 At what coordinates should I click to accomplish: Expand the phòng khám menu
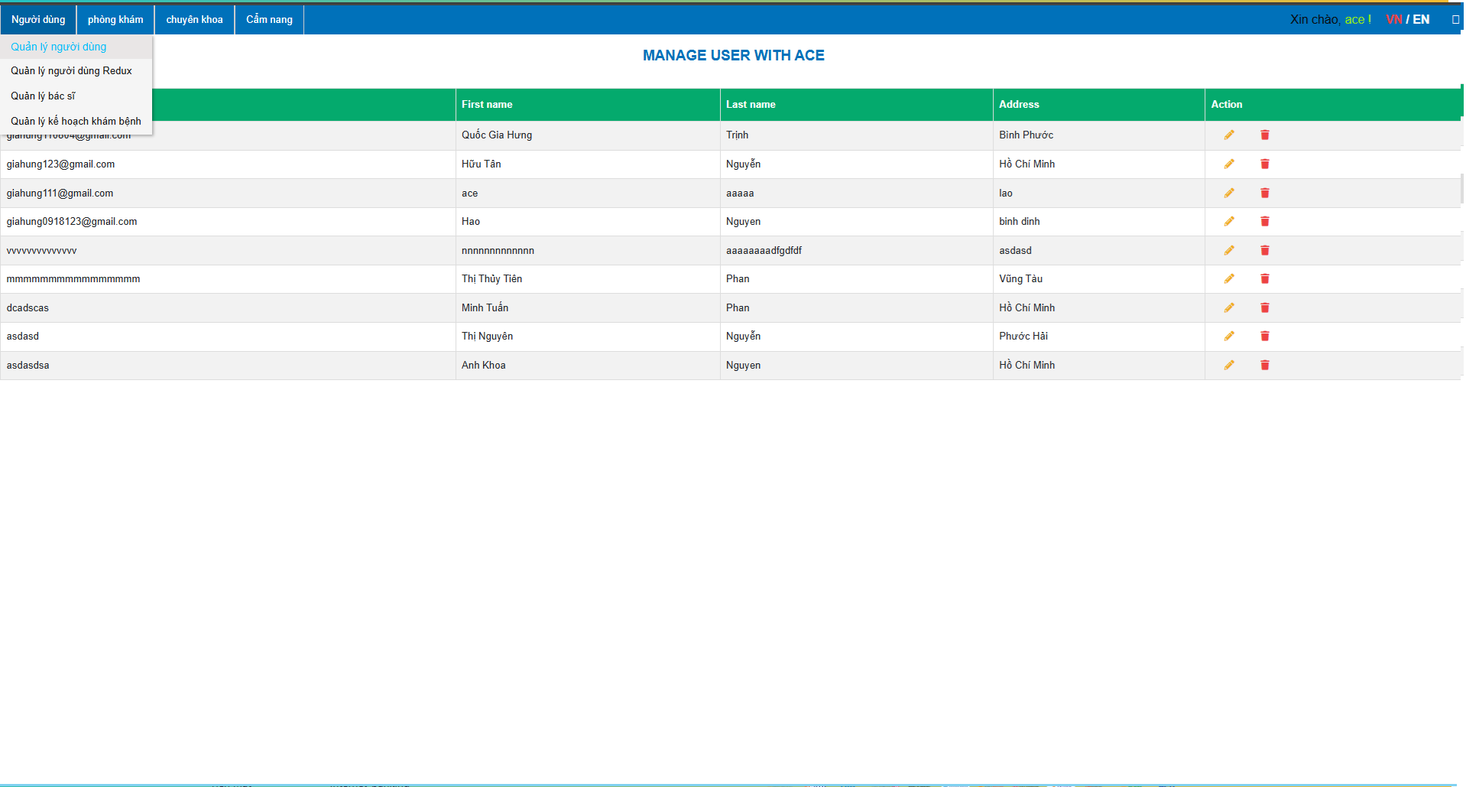pyautogui.click(x=115, y=20)
